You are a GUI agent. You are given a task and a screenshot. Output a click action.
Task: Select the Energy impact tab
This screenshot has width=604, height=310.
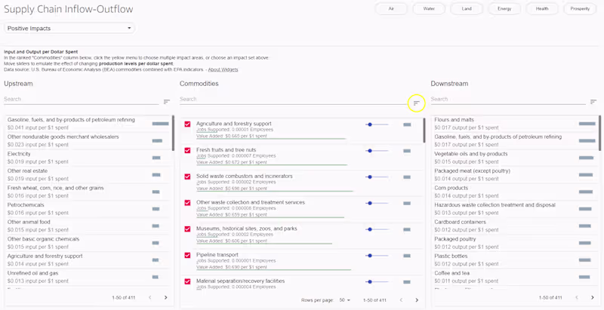[x=504, y=9]
